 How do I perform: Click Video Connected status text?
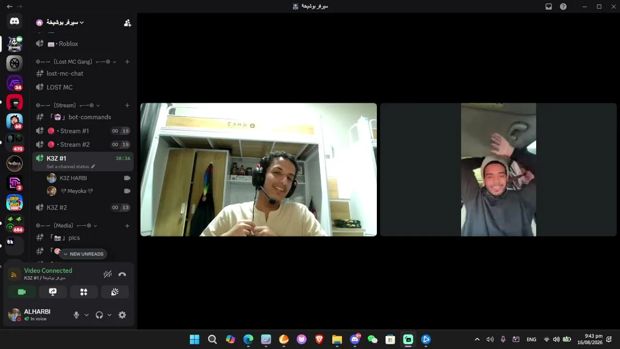[x=48, y=271]
